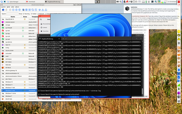Click the gray cube icon in warning notification
This screenshot has height=114, width=182.
(127, 9)
